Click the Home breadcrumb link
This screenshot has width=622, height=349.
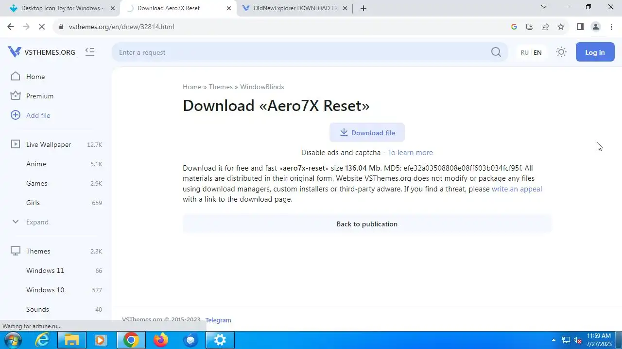click(192, 87)
